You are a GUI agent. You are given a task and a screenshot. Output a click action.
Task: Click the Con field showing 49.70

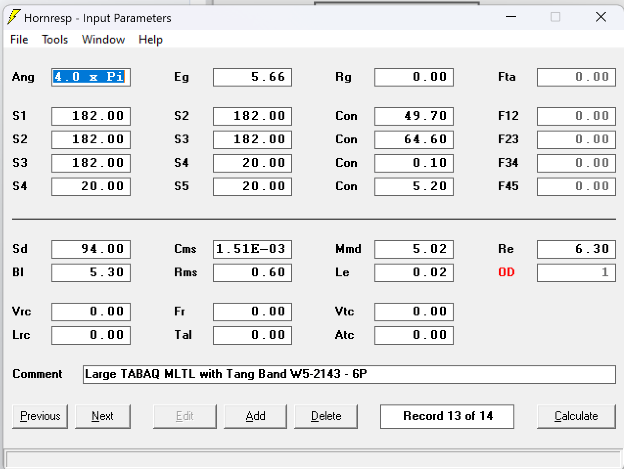[414, 116]
